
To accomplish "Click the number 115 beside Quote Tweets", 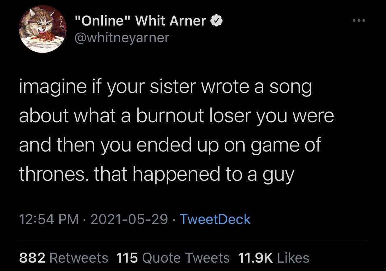I will click(127, 258).
